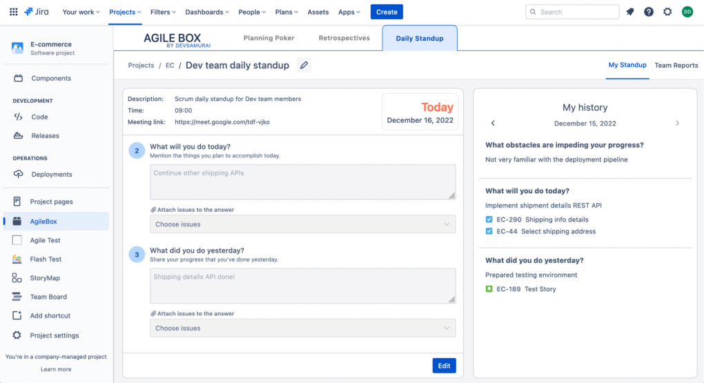Click the Flash Test icon

[17, 259]
